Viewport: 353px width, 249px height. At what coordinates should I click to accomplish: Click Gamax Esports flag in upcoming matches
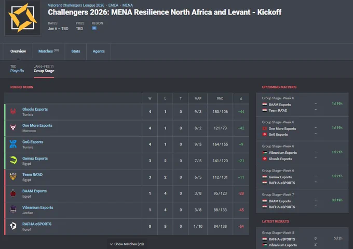coord(265,177)
